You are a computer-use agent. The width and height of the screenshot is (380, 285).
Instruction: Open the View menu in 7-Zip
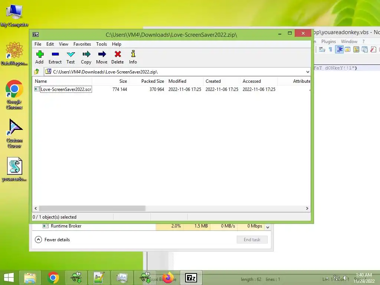[x=63, y=44]
